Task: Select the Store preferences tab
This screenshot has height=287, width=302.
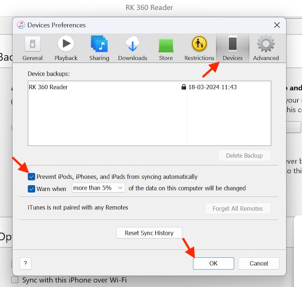Action: 166,48
